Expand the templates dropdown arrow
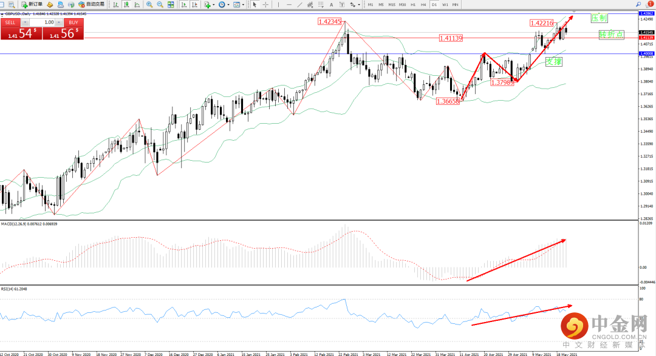Viewport: 656px width, 356px height. (x=243, y=5)
